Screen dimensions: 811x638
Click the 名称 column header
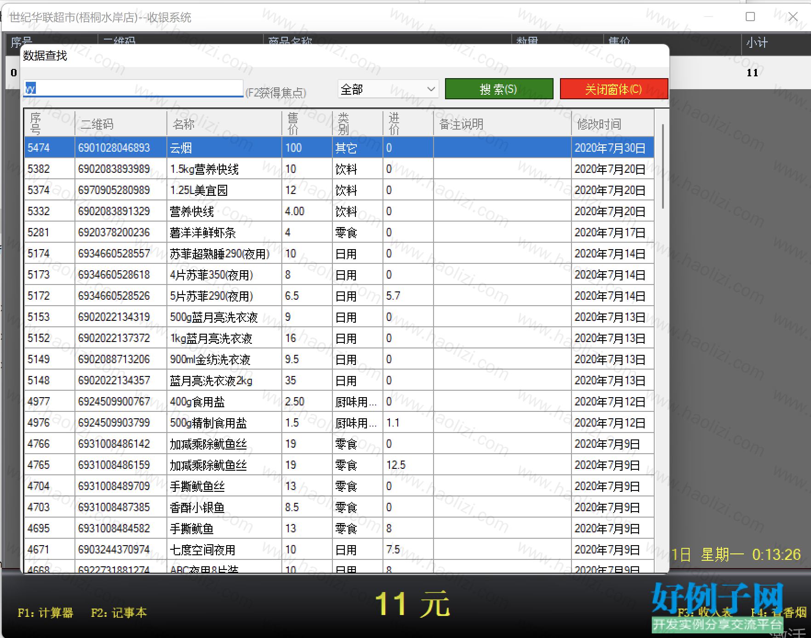point(224,124)
